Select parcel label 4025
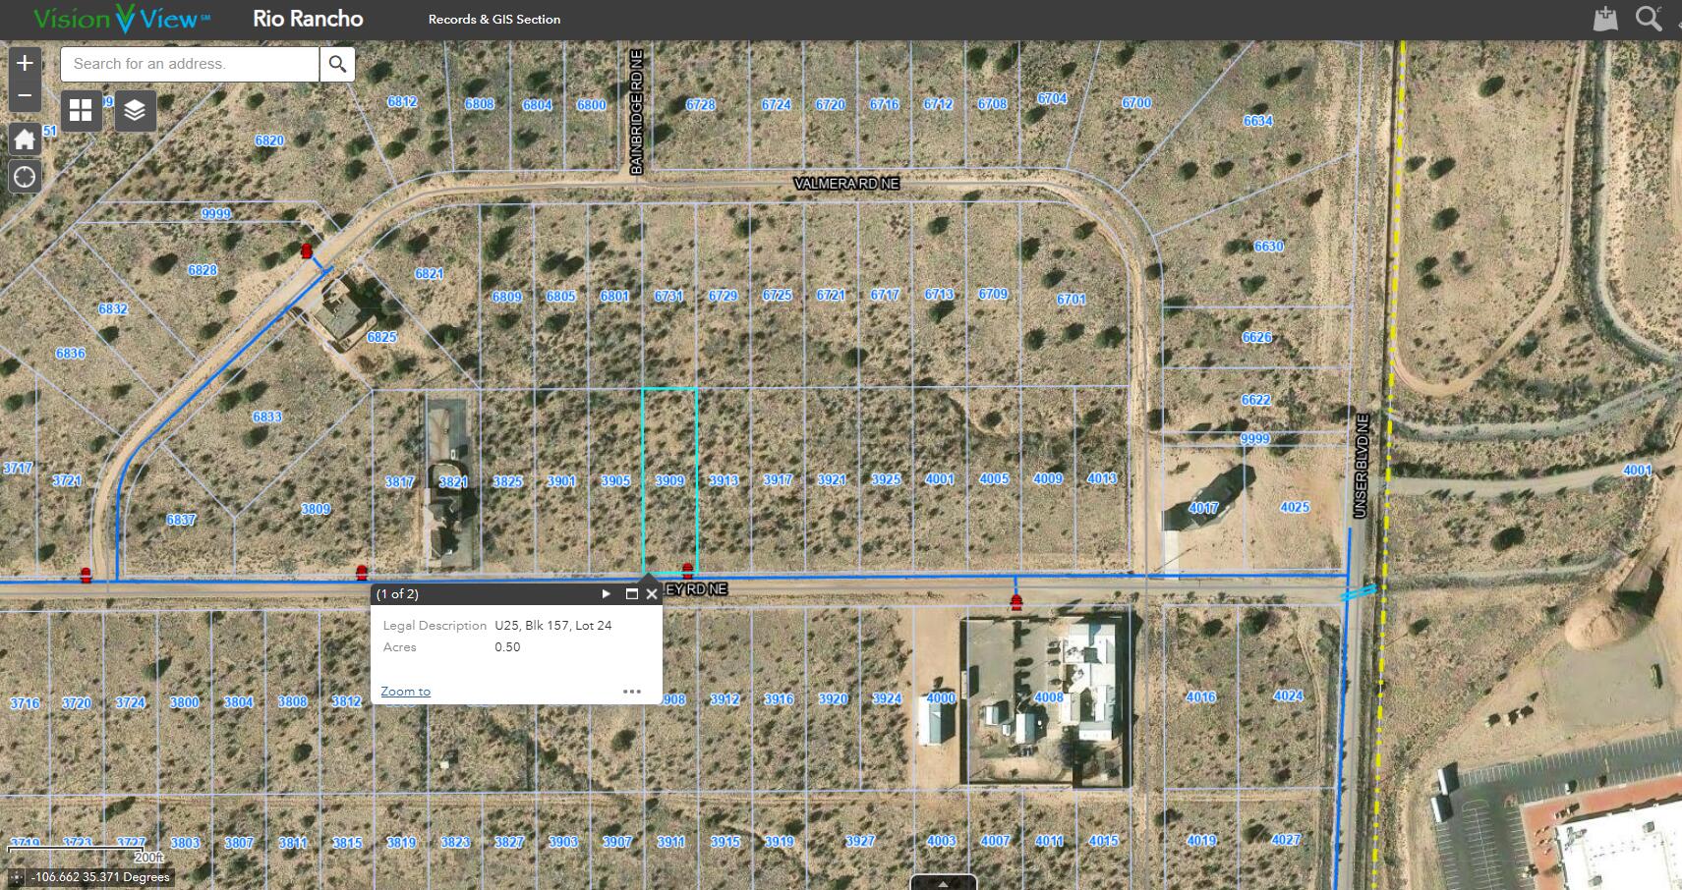The width and height of the screenshot is (1682, 890). tap(1295, 507)
